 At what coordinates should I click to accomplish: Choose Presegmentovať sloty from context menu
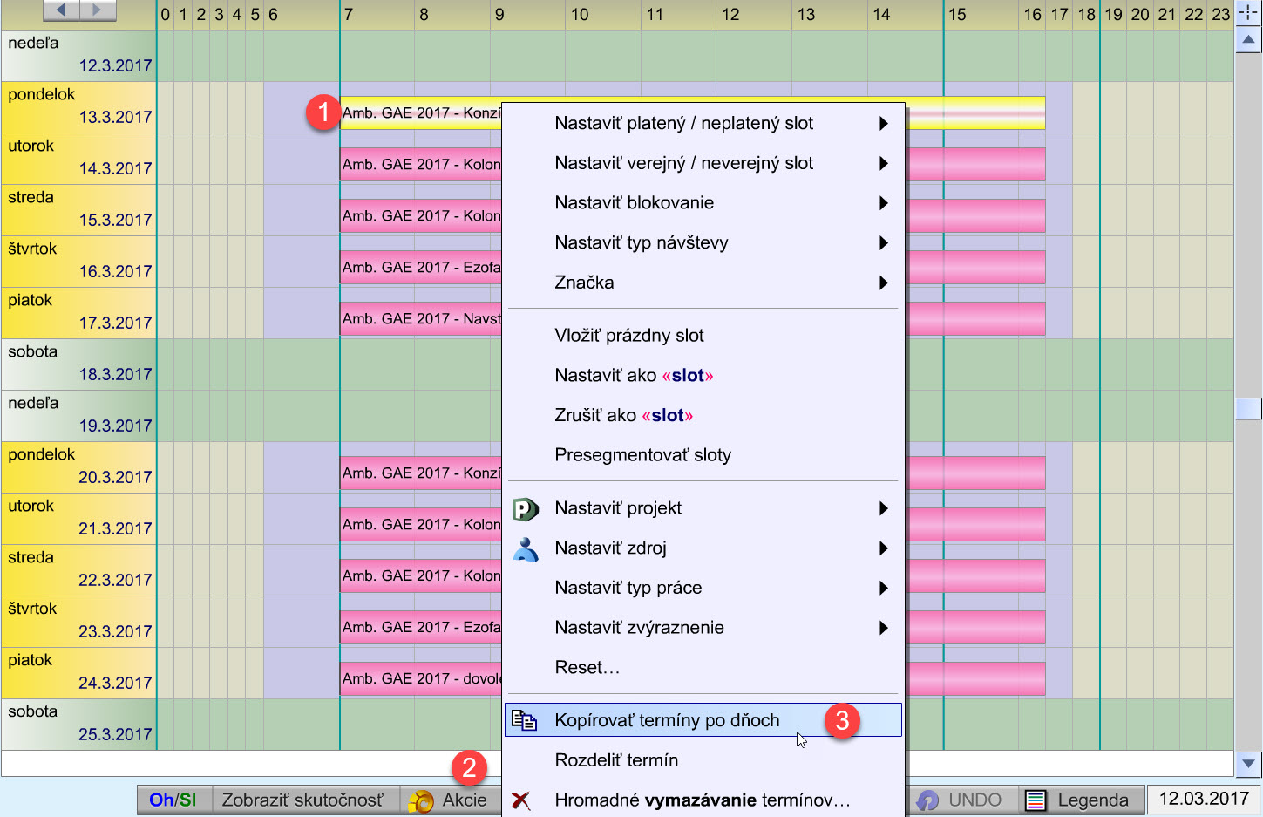(x=642, y=455)
